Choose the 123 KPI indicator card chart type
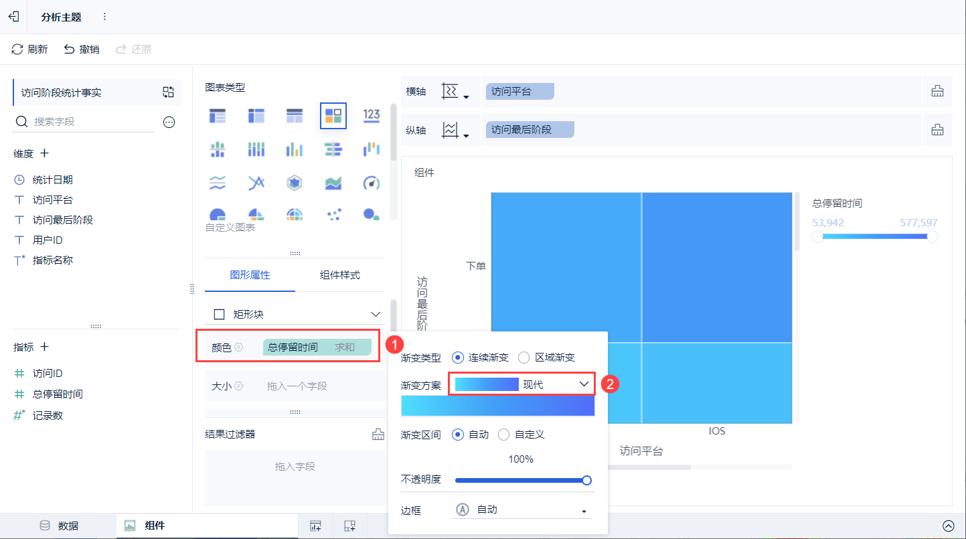Image resolution: width=966 pixels, height=539 pixels. coord(372,116)
